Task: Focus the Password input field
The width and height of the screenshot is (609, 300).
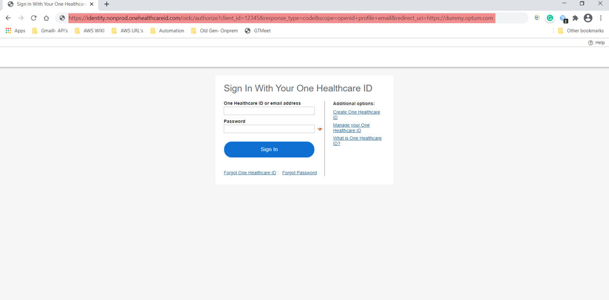Action: coord(269,129)
